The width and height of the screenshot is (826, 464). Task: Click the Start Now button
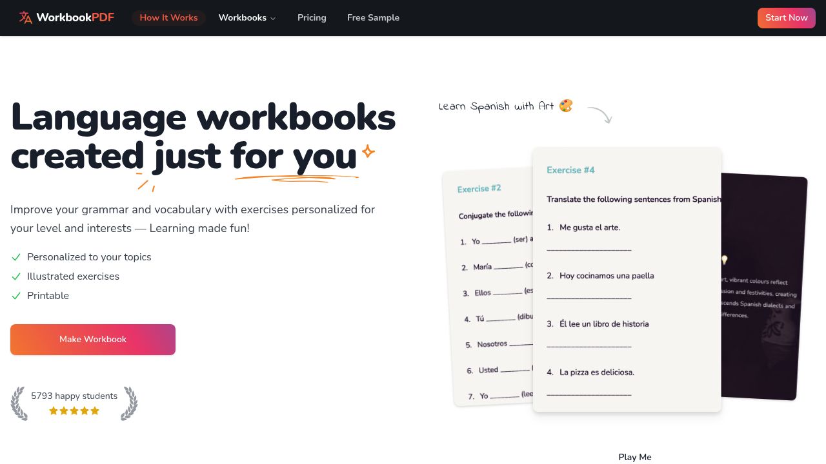click(x=786, y=17)
